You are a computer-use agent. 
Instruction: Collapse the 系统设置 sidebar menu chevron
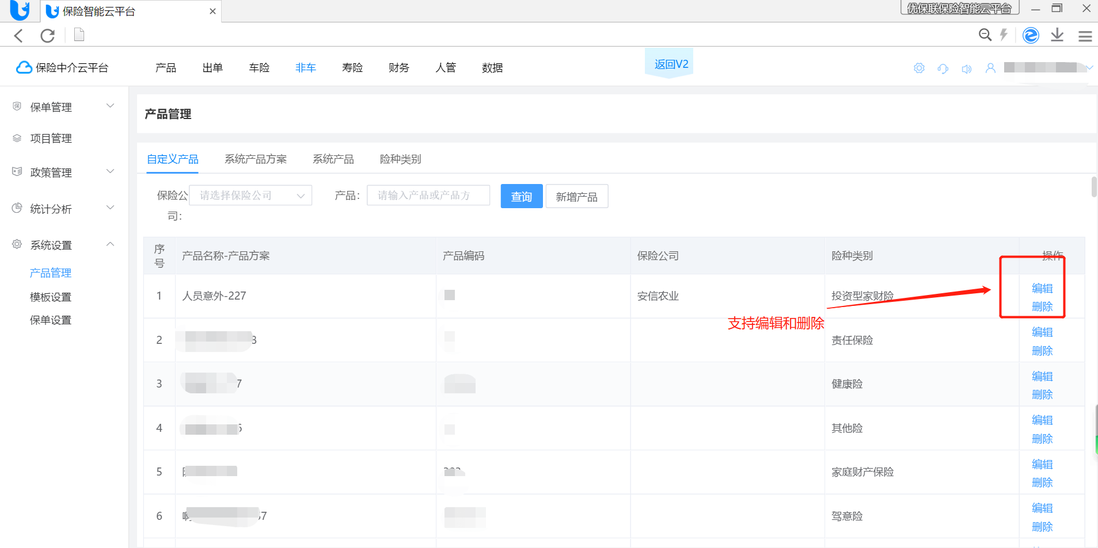[x=111, y=244]
